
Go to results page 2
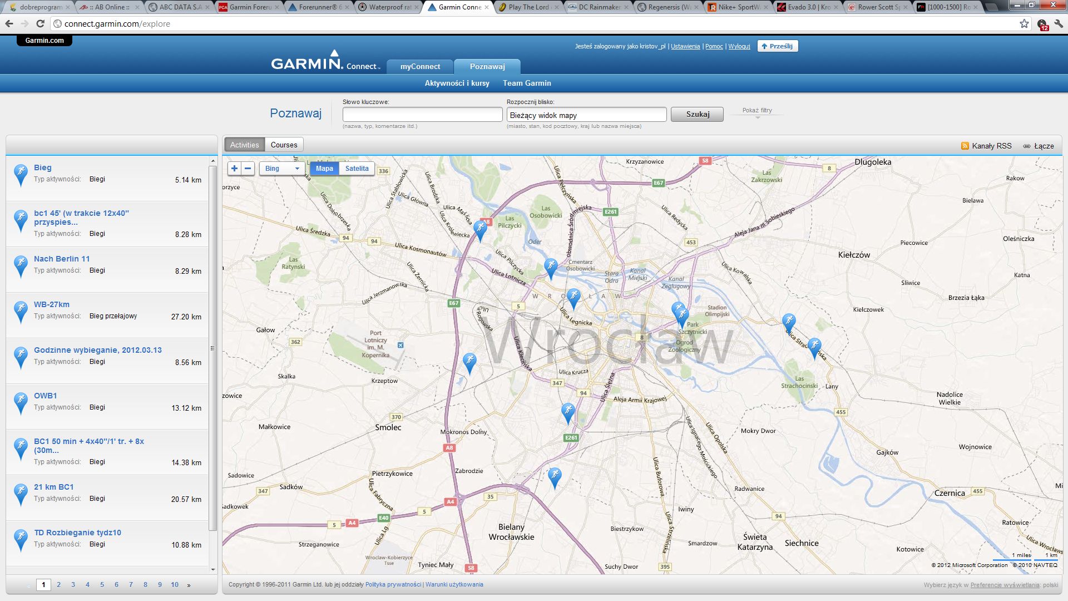click(x=58, y=585)
